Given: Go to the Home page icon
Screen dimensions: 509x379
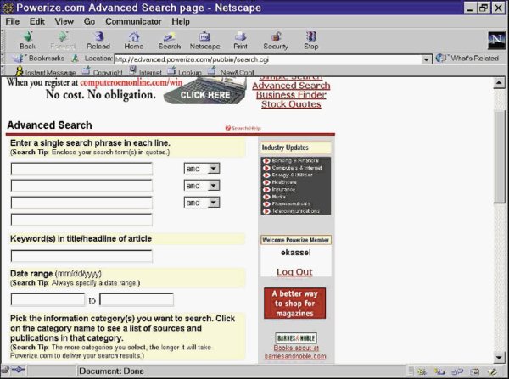Looking at the screenshot, I should pos(134,41).
